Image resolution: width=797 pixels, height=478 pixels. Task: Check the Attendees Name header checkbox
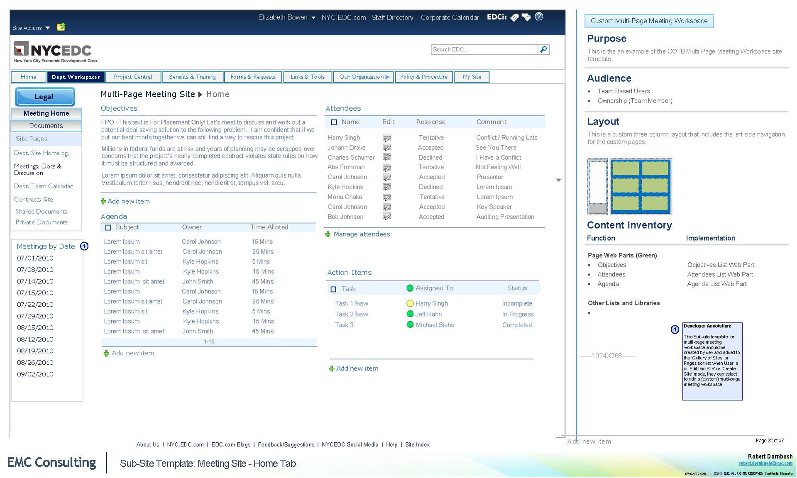(x=334, y=122)
